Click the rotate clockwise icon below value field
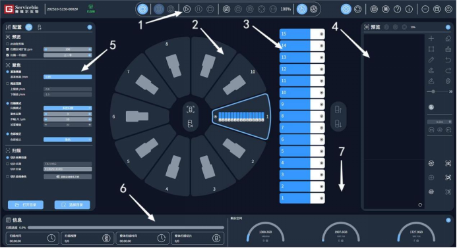 point(448,130)
